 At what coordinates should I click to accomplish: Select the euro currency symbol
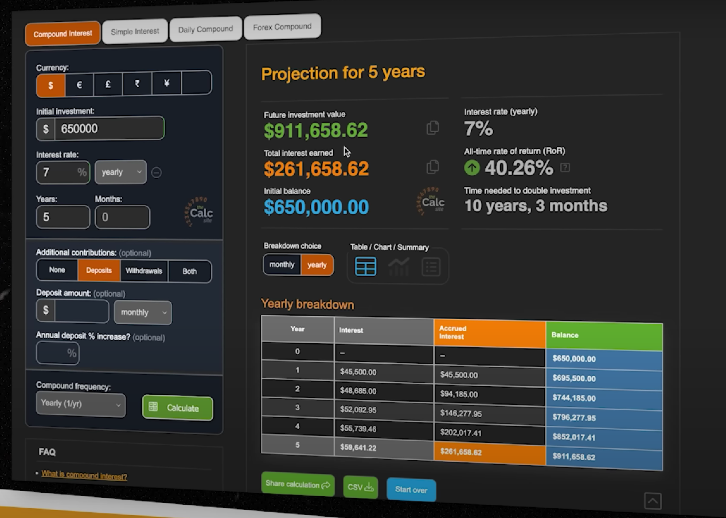click(79, 85)
